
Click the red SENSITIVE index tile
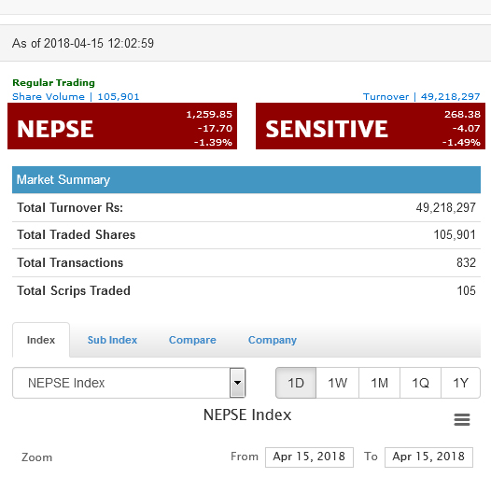[x=371, y=126]
